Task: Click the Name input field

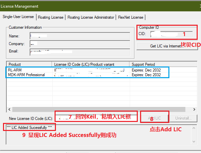Action: (80, 36)
